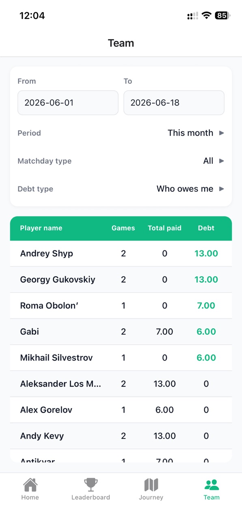Open Gabi's row in the list
242x524 pixels.
[x=121, y=331]
